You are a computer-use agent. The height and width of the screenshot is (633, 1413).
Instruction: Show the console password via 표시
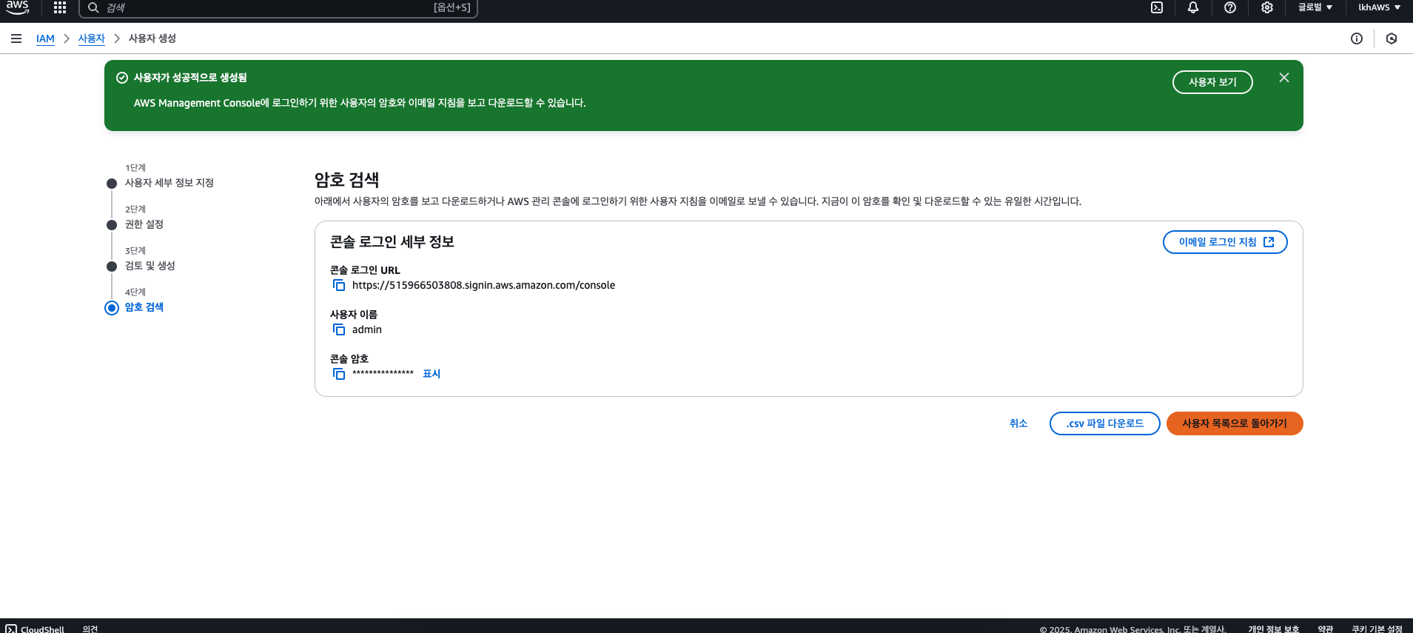432,374
